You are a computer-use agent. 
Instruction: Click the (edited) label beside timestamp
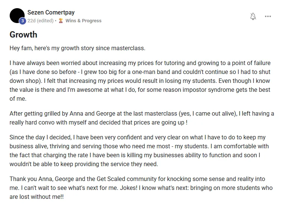pos(45,21)
